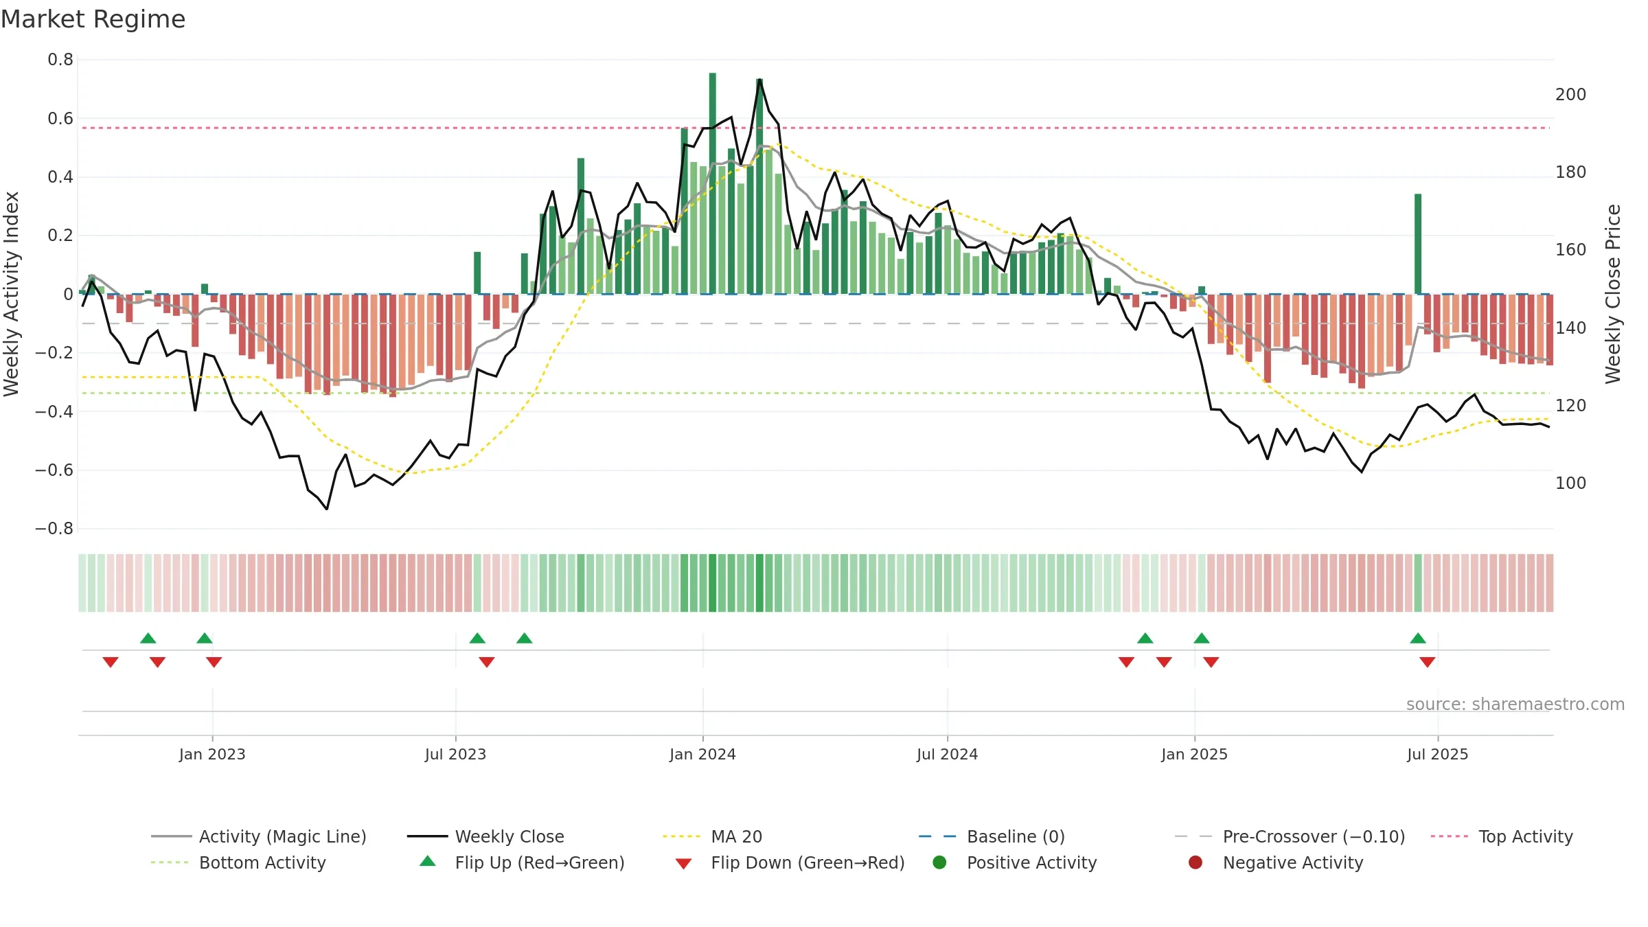The width and height of the screenshot is (1648, 927).
Task: Click the tallest green bar after Jan 2024
Action: click(x=713, y=183)
